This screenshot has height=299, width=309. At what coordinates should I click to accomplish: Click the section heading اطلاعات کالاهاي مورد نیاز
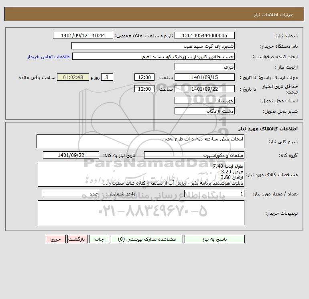tap(268, 129)
